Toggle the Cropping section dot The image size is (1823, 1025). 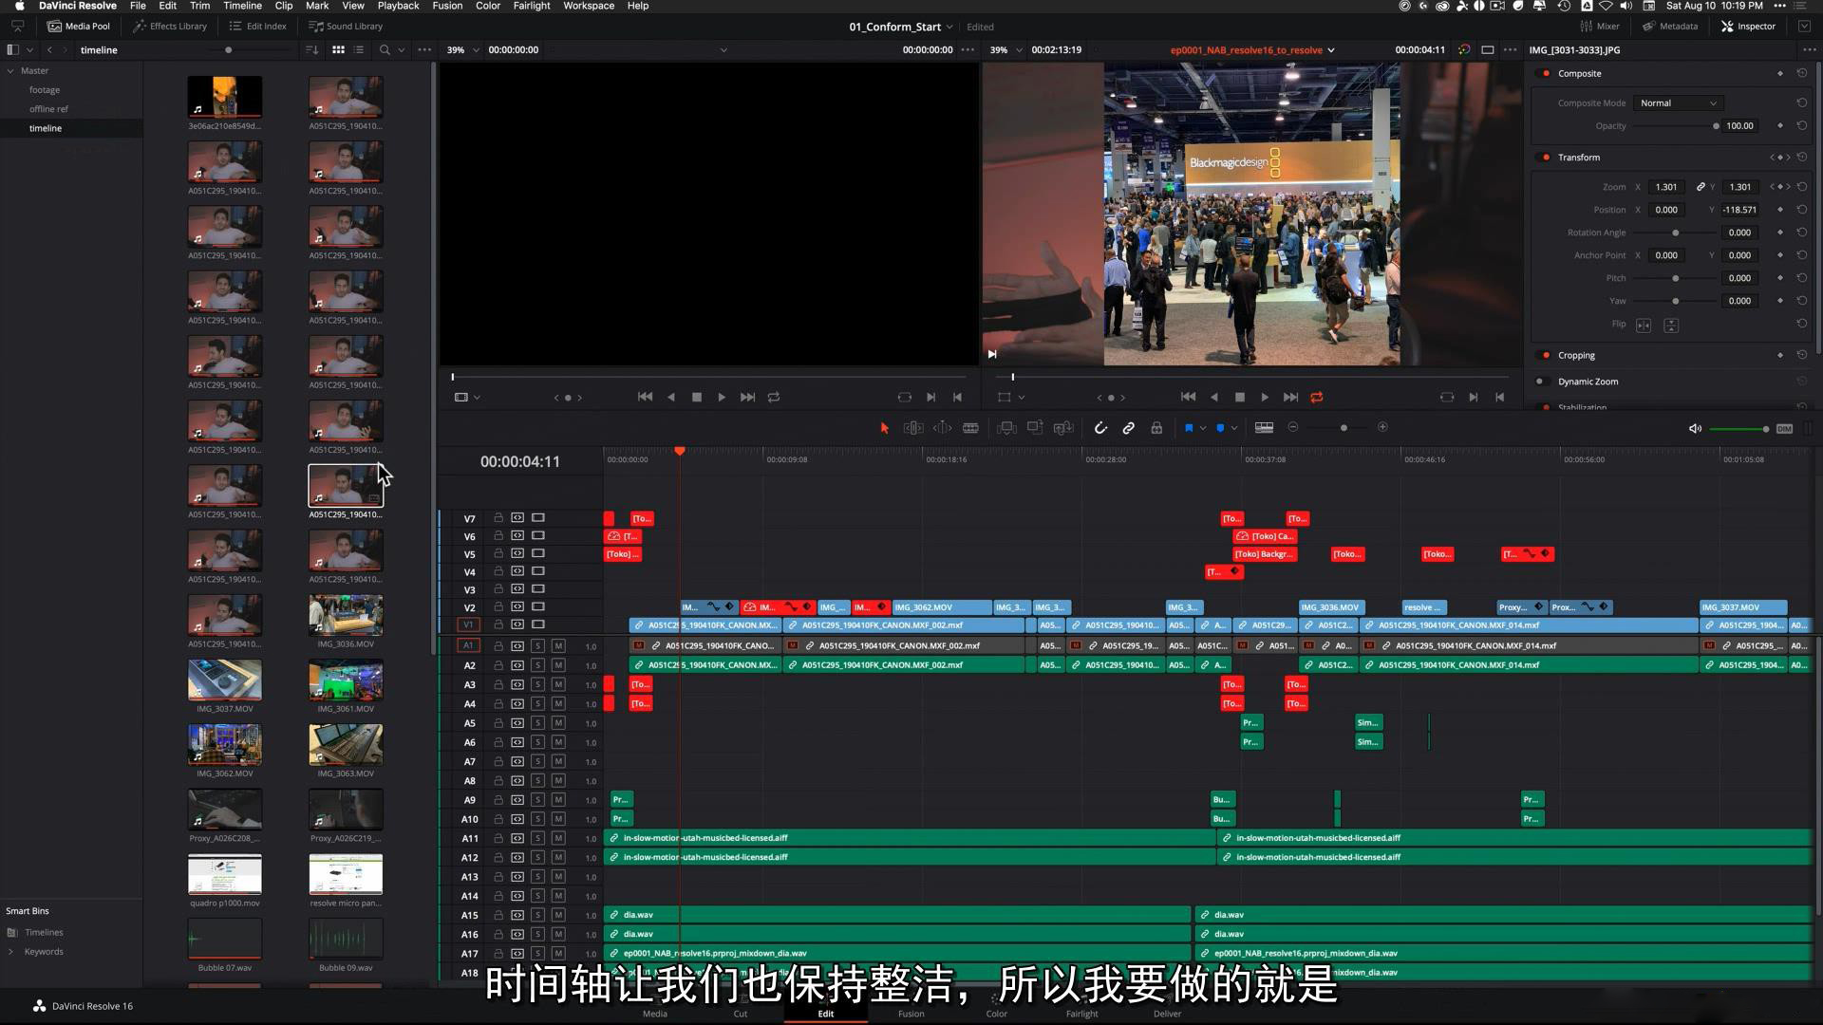(x=1546, y=356)
